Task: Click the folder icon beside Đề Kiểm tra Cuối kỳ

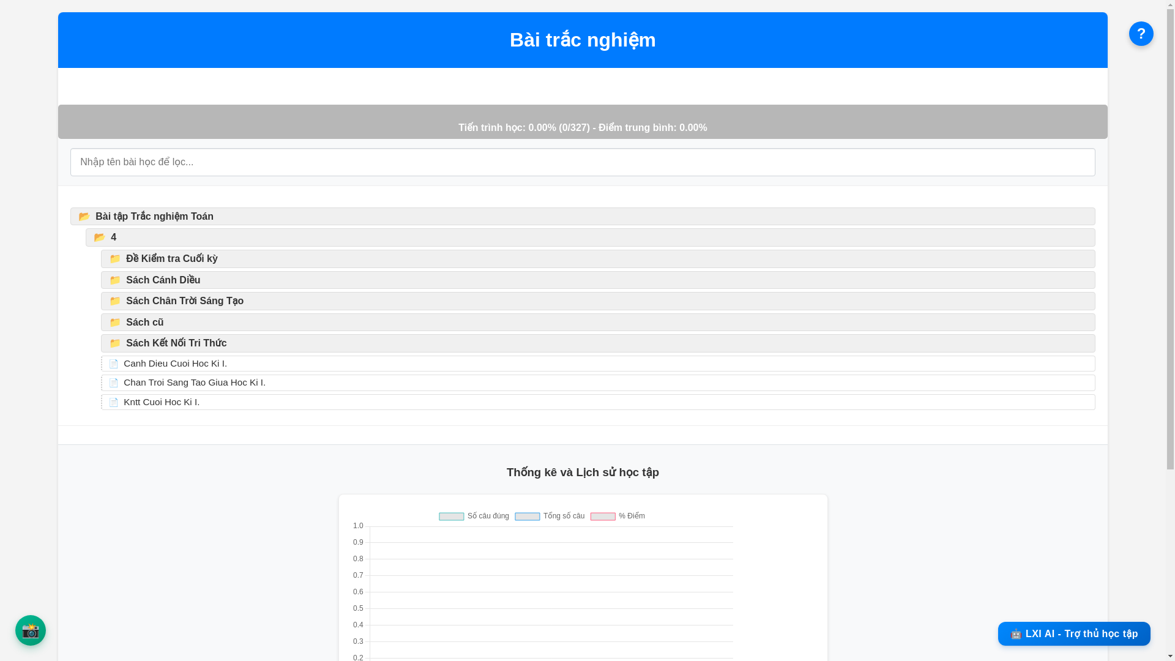Action: click(115, 259)
